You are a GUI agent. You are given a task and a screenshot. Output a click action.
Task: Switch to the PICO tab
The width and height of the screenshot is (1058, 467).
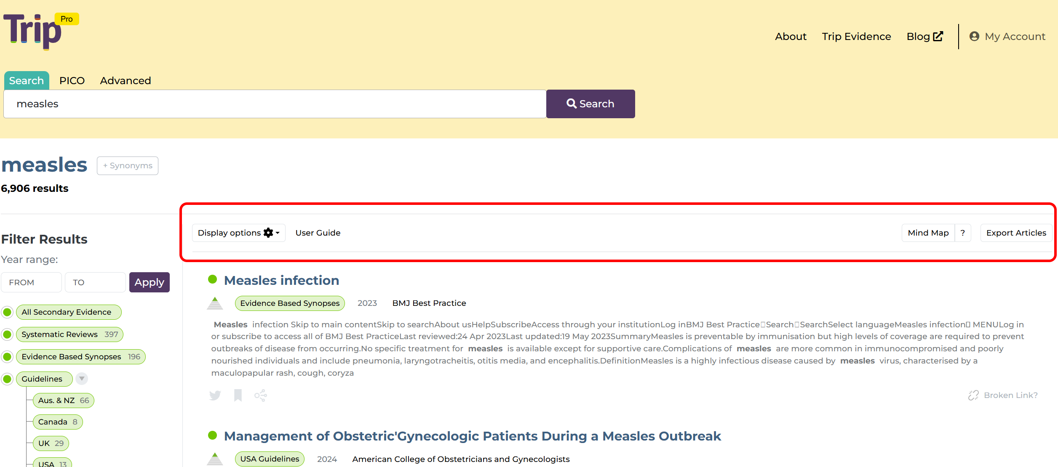[x=72, y=81]
